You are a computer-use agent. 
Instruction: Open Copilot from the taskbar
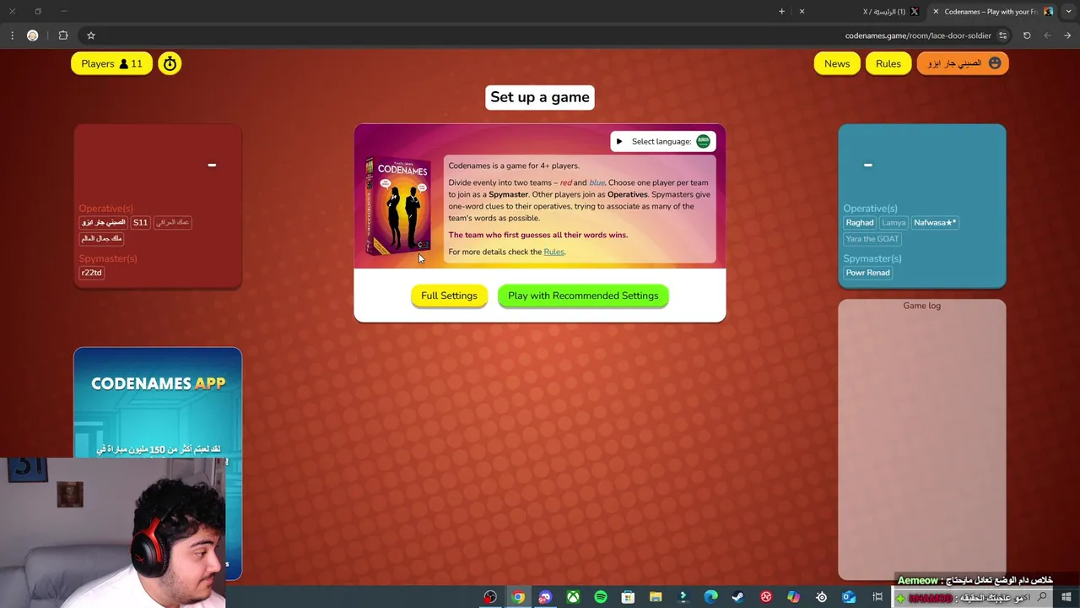point(793,597)
